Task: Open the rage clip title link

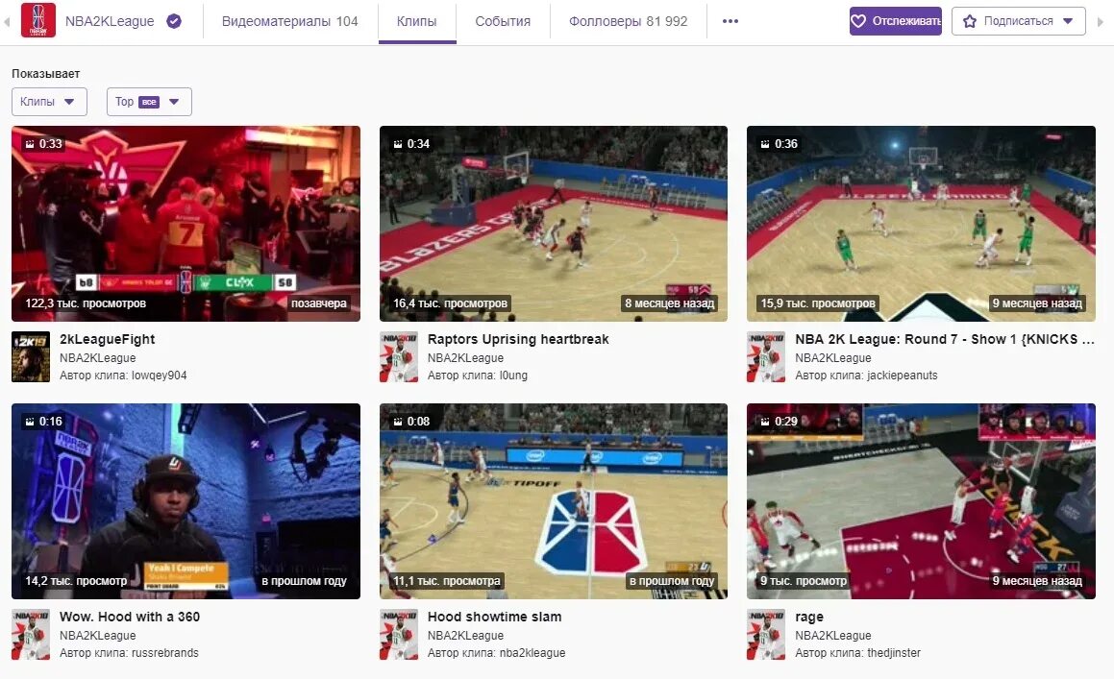Action: (809, 618)
